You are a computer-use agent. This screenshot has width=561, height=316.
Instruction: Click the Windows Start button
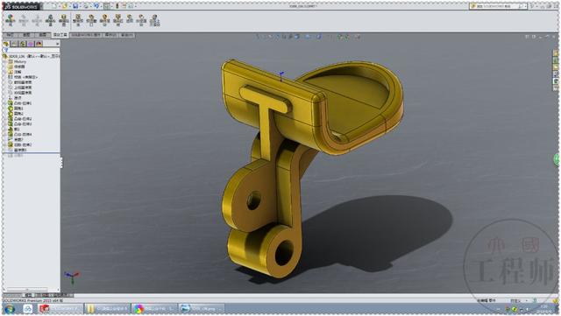[x=10, y=308]
